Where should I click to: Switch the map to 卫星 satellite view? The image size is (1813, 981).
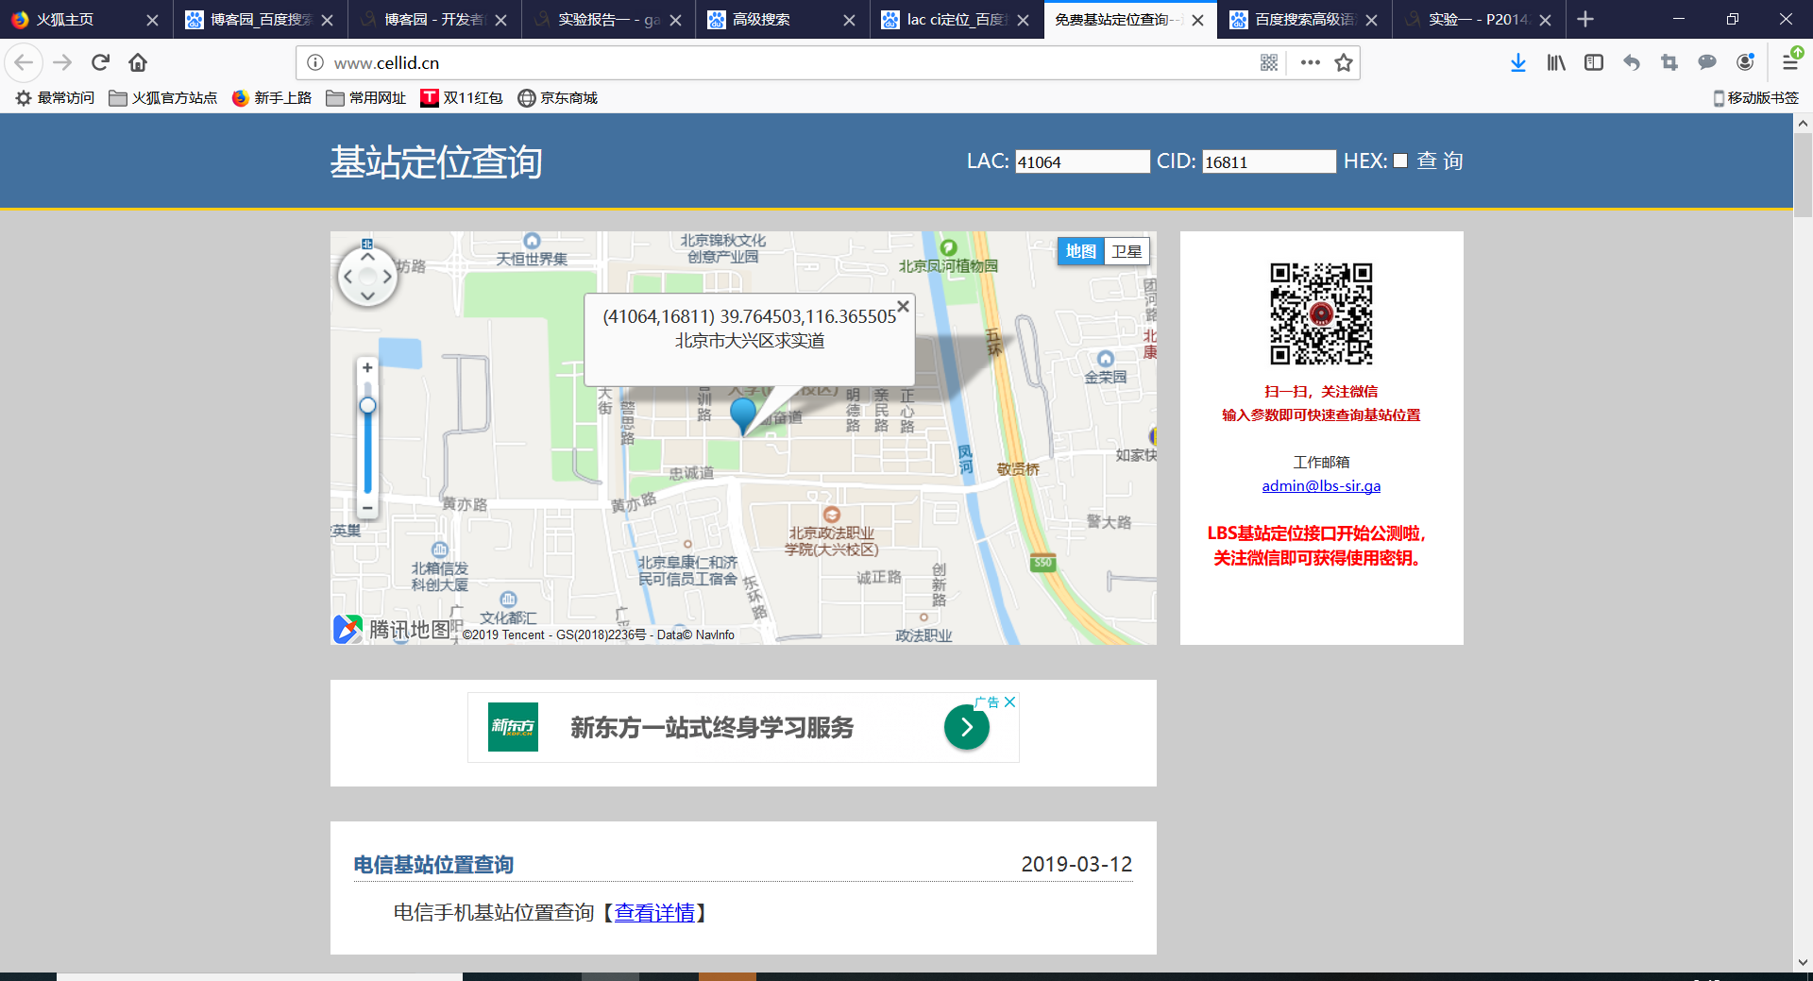[1127, 251]
